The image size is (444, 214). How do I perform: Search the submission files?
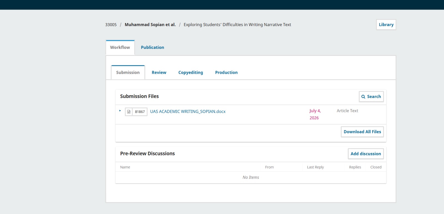pyautogui.click(x=371, y=97)
